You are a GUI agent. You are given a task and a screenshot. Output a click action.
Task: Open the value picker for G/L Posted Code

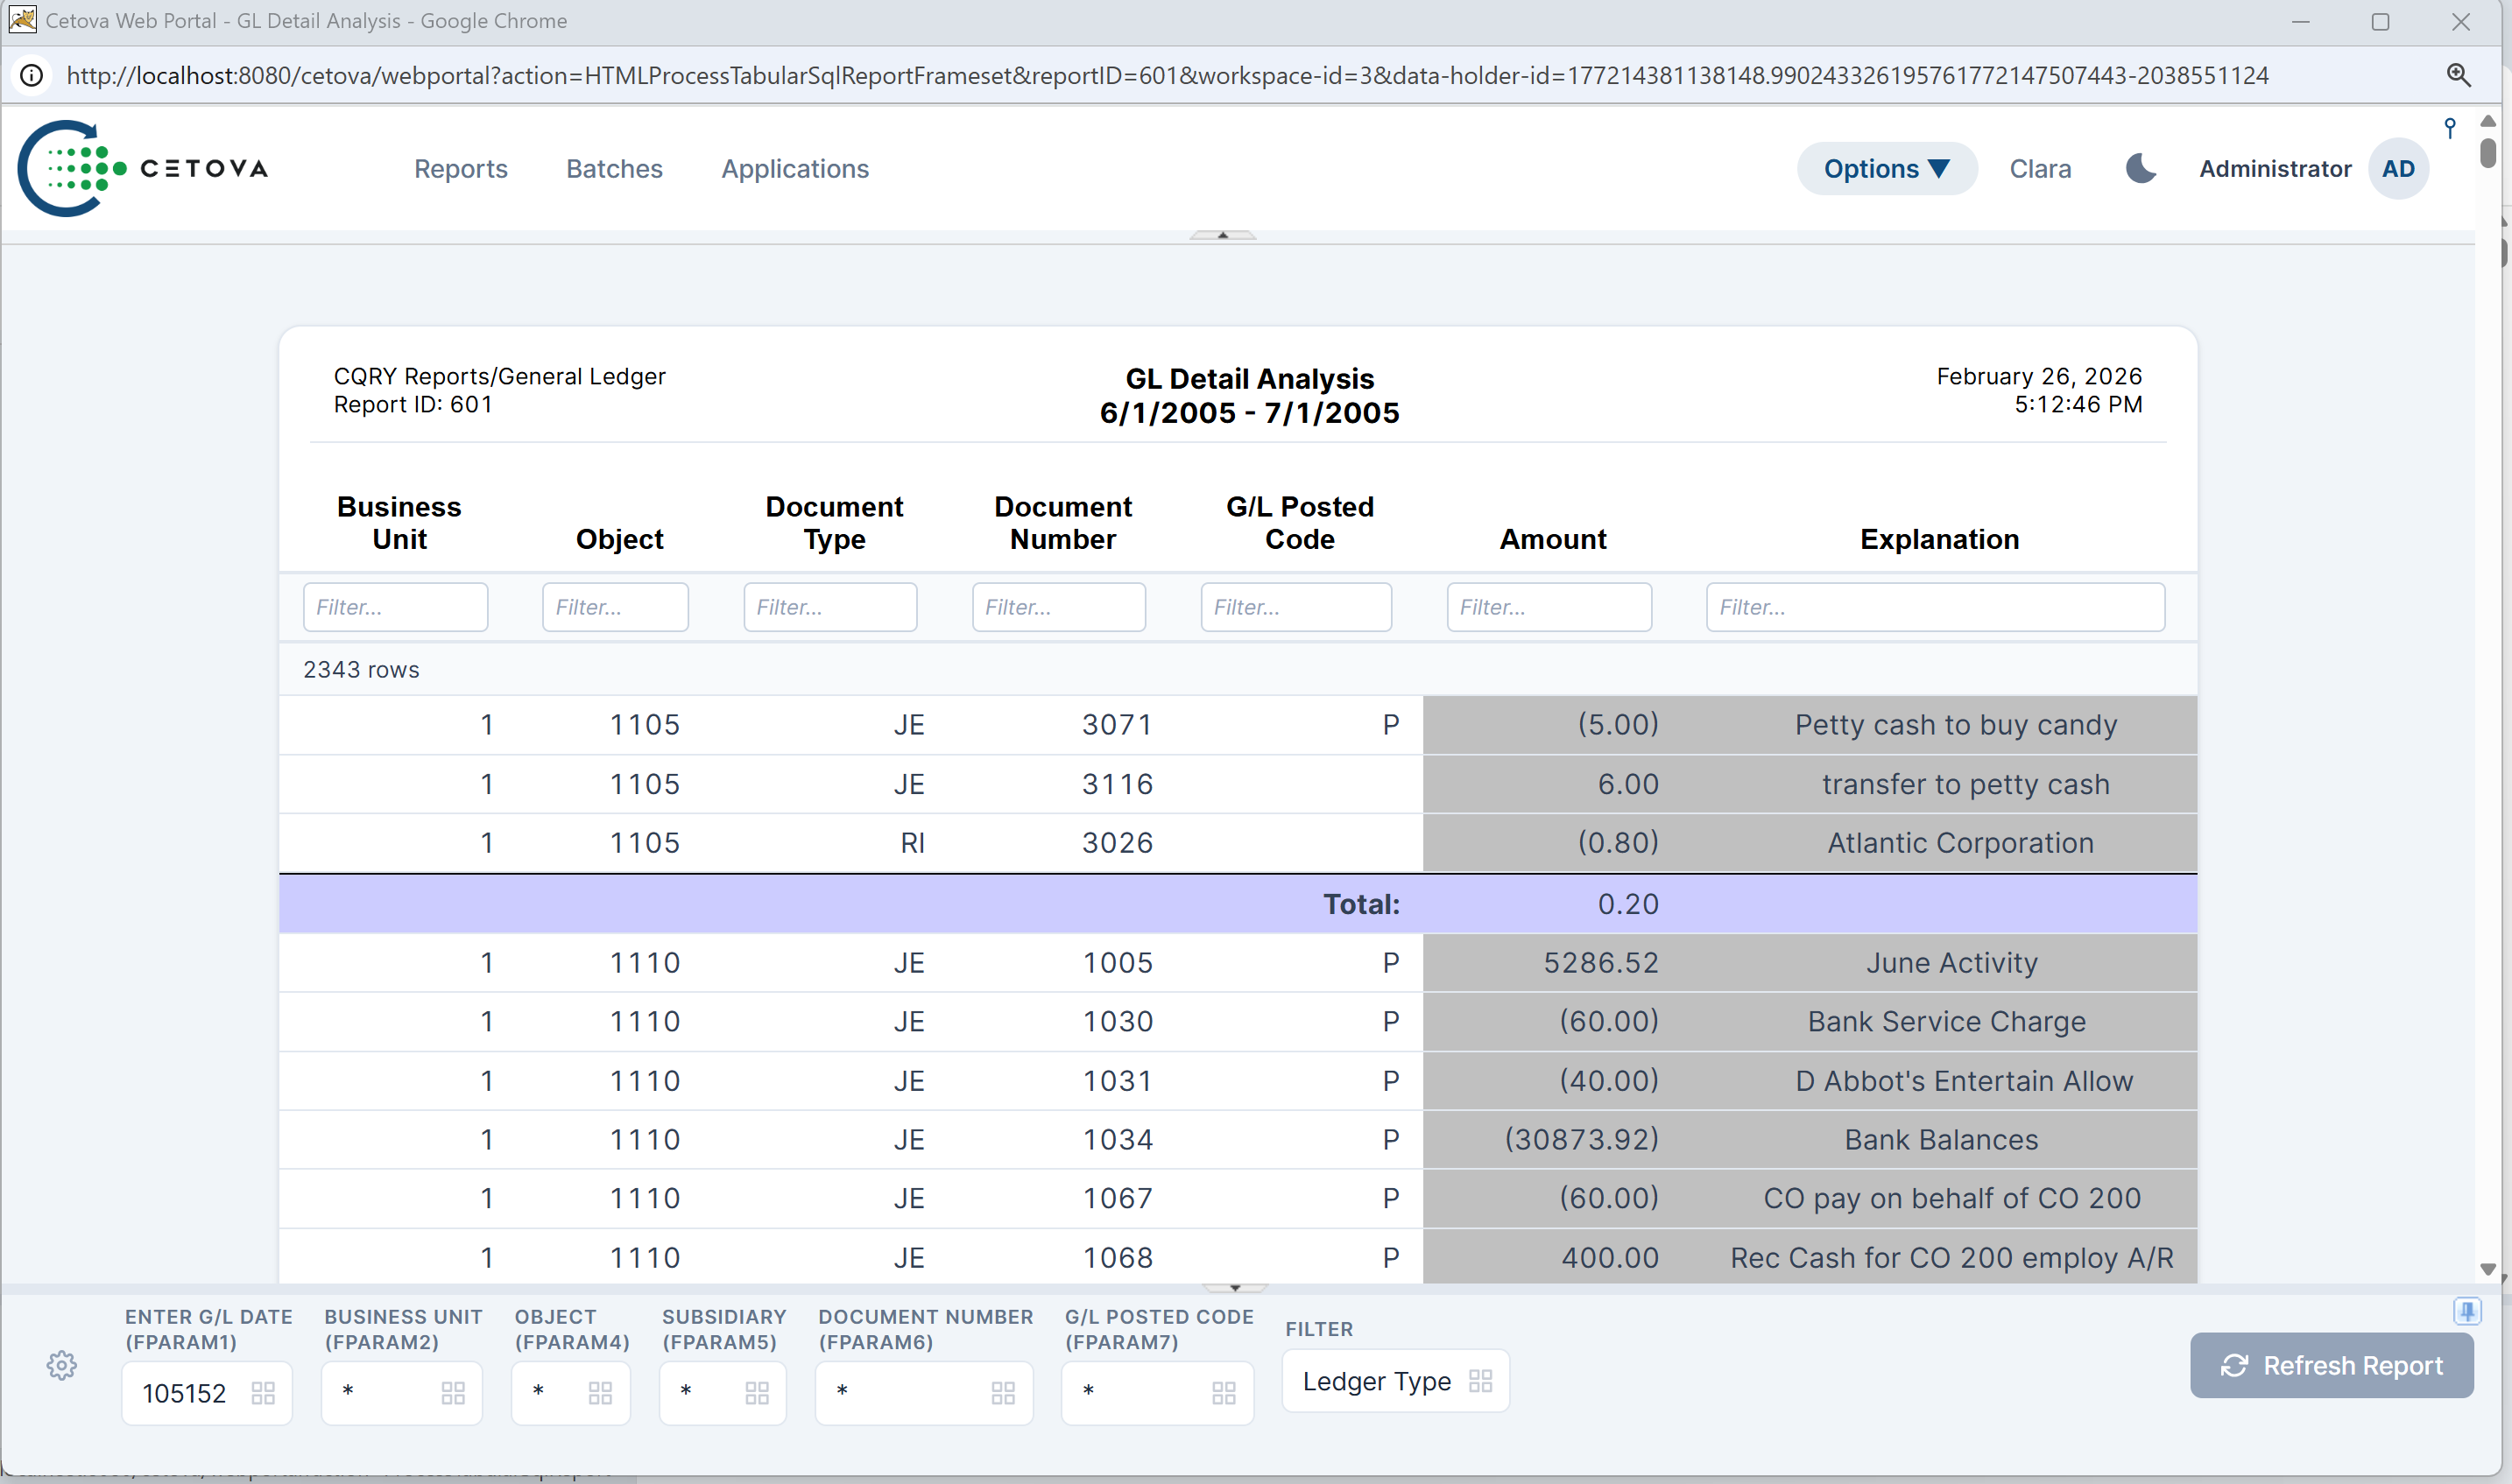click(1224, 1391)
